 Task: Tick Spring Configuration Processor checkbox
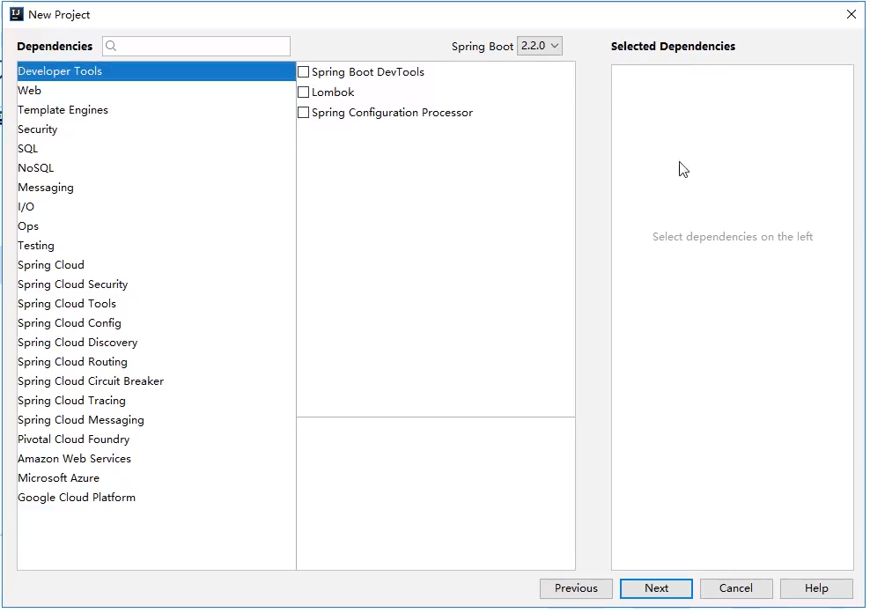(x=304, y=113)
